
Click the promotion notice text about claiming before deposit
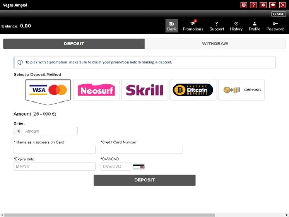99,62
